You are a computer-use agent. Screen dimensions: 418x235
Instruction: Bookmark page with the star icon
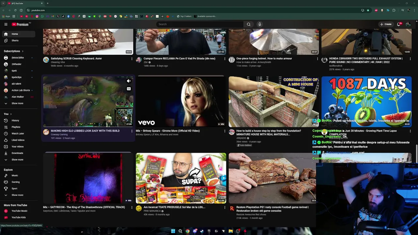click(x=368, y=10)
